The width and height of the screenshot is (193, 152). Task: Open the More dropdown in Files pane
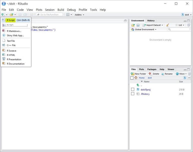tap(181, 74)
